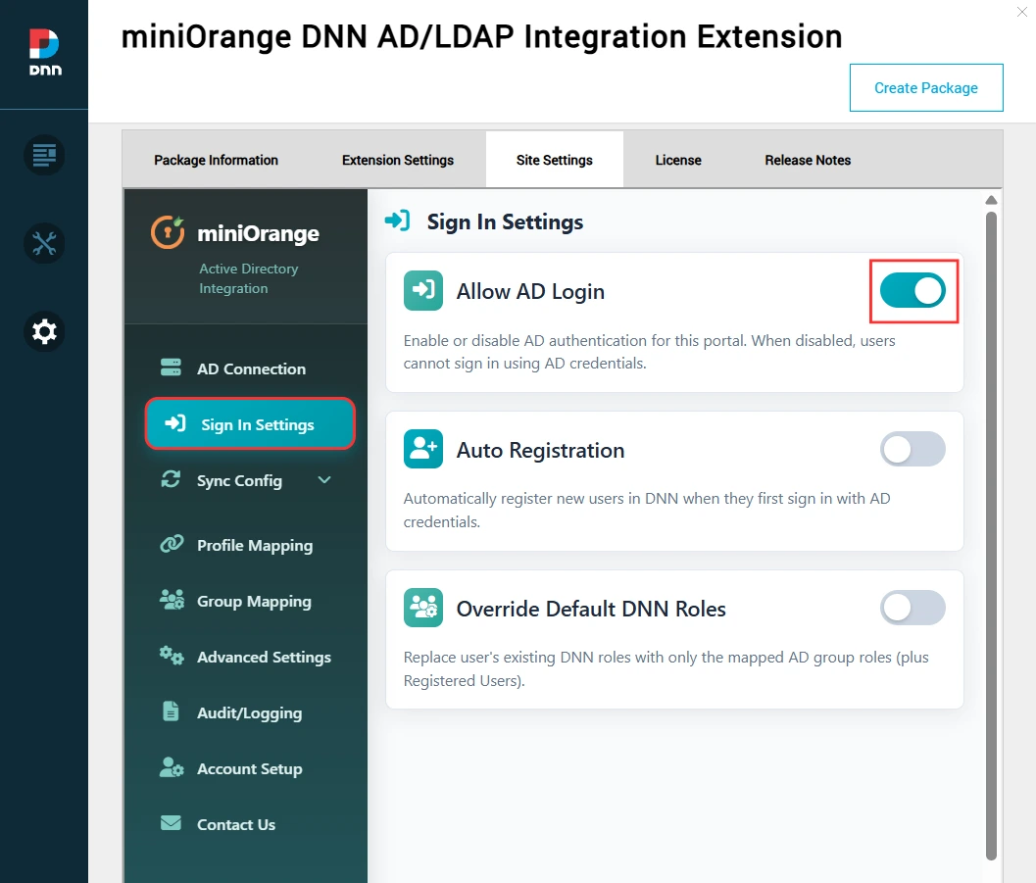Click the Contact Us envelope icon
1036x883 pixels.
[x=172, y=823]
